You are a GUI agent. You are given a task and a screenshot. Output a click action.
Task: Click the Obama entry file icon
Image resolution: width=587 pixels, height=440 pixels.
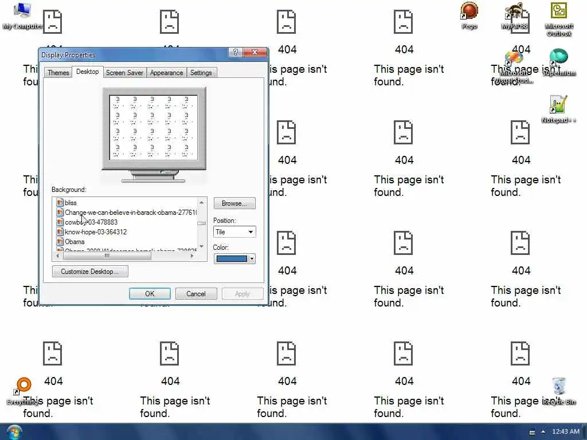(60, 241)
